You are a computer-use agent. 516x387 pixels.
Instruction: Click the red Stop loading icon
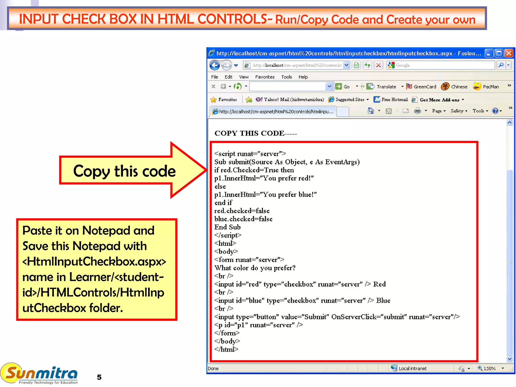click(378, 66)
